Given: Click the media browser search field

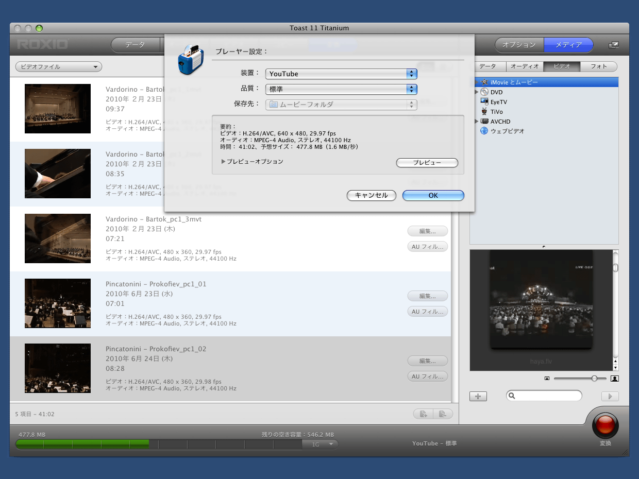Looking at the screenshot, I should [544, 396].
